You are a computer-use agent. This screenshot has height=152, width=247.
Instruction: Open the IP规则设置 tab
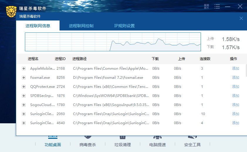124,26
